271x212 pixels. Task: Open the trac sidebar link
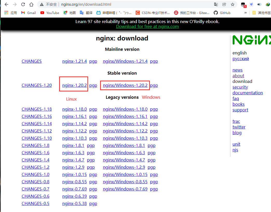coord(236,122)
